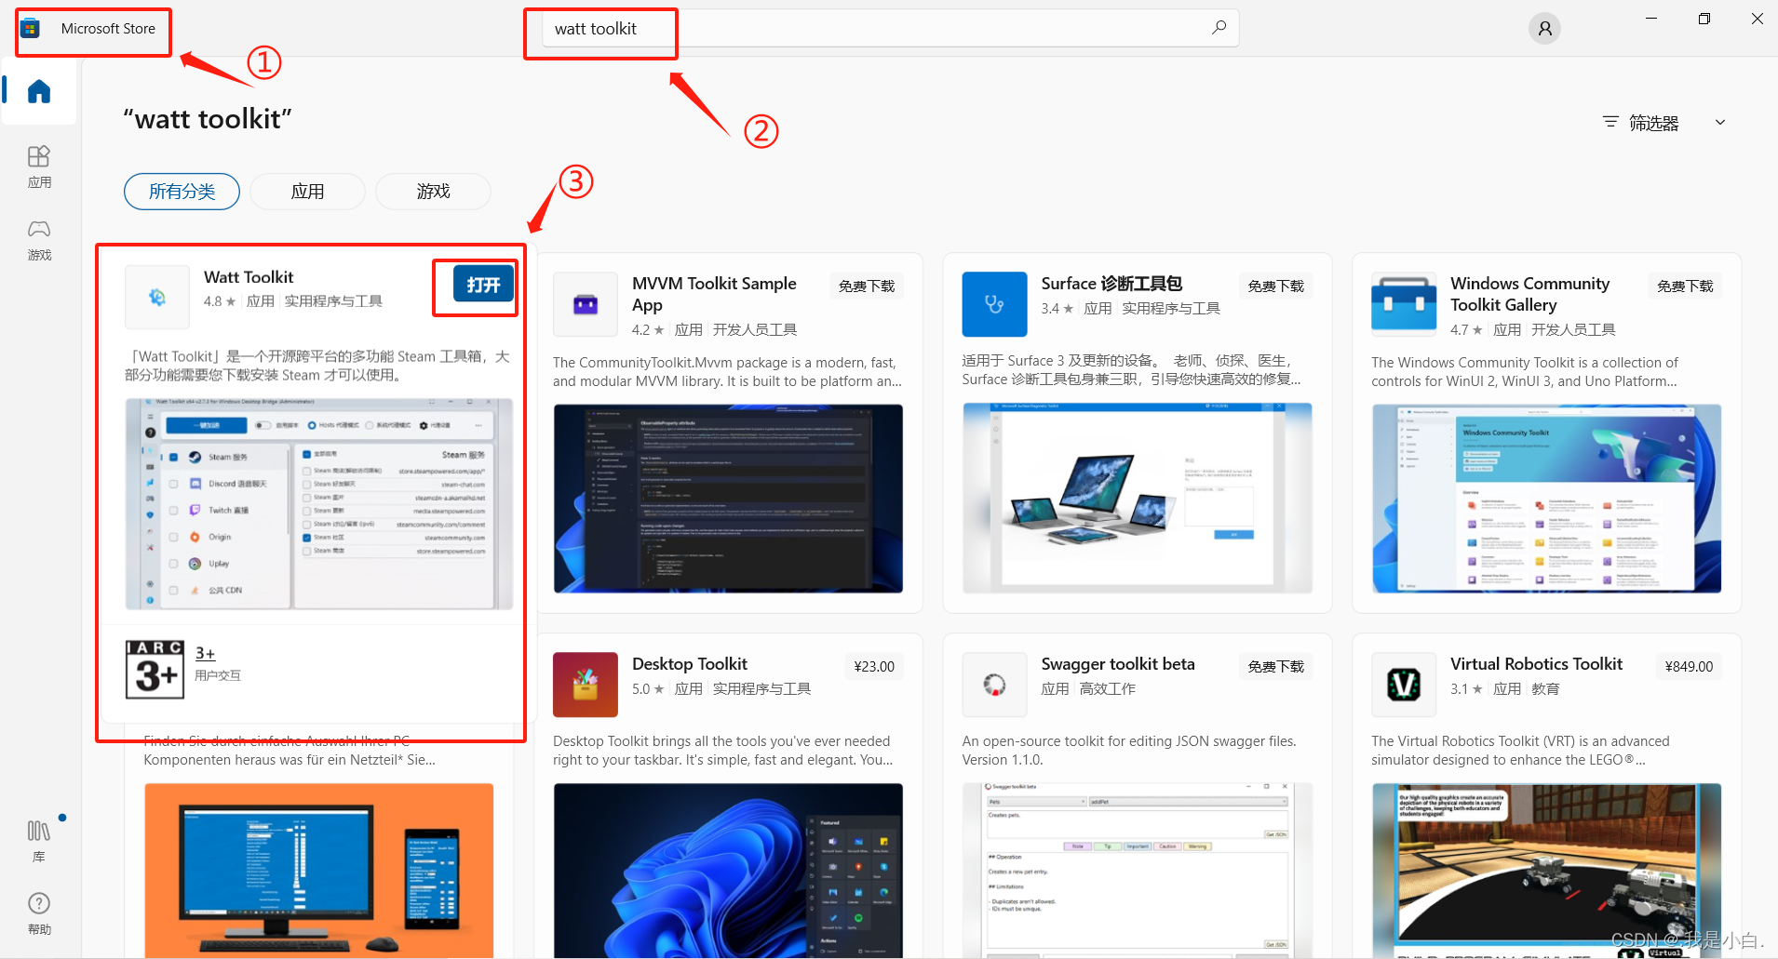Click the search magnifier icon
1778x959 pixels.
pos(1219,28)
